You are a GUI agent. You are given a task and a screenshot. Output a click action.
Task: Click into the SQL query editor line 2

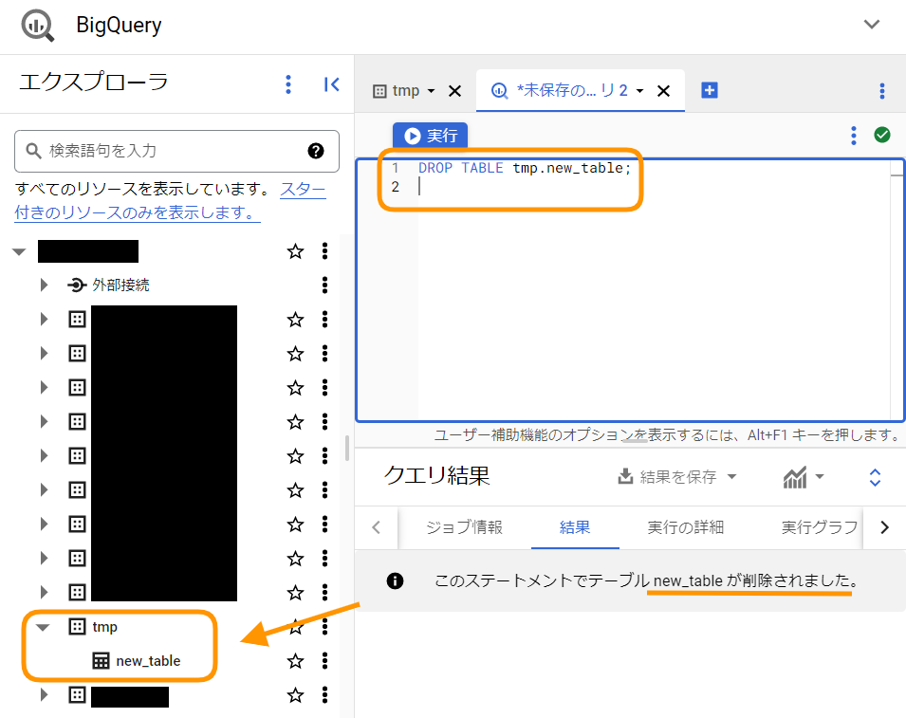click(653, 187)
